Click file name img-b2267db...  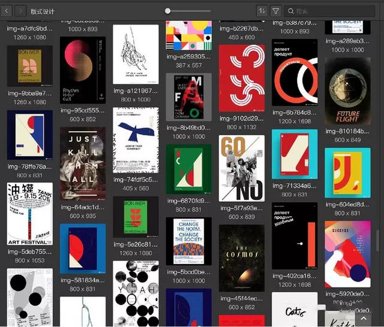click(x=242, y=29)
